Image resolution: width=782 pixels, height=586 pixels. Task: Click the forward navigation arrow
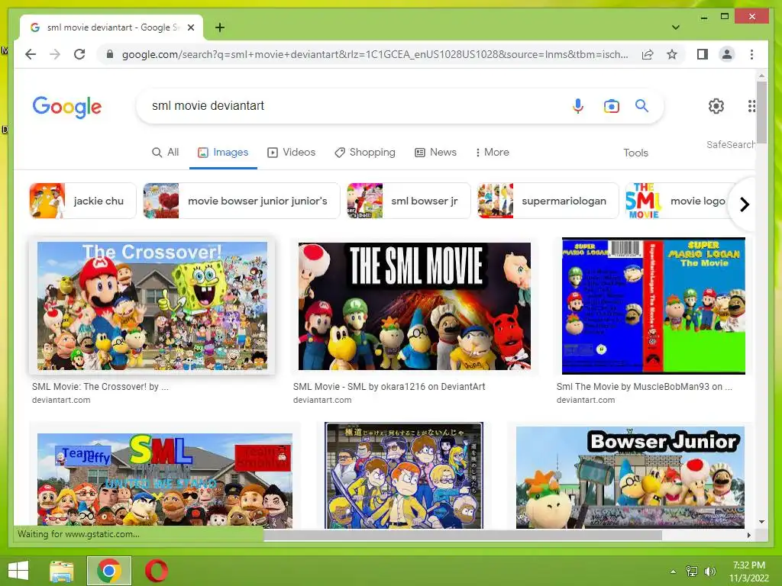point(55,54)
